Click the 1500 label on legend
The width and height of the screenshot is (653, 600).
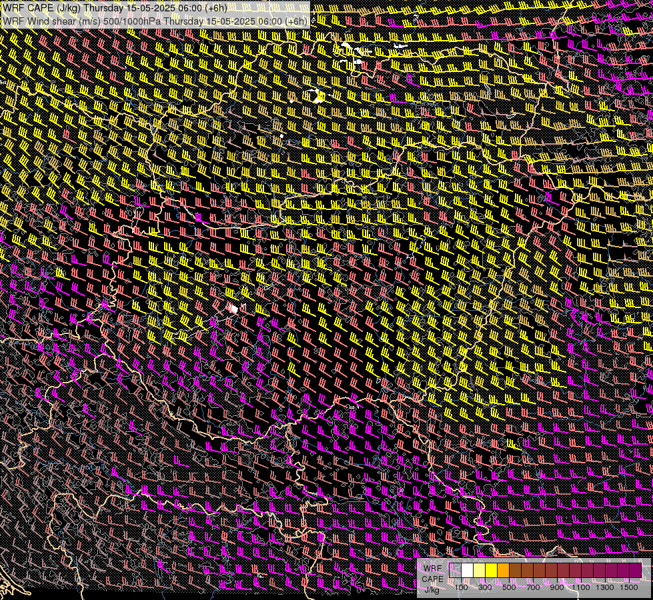point(629,587)
